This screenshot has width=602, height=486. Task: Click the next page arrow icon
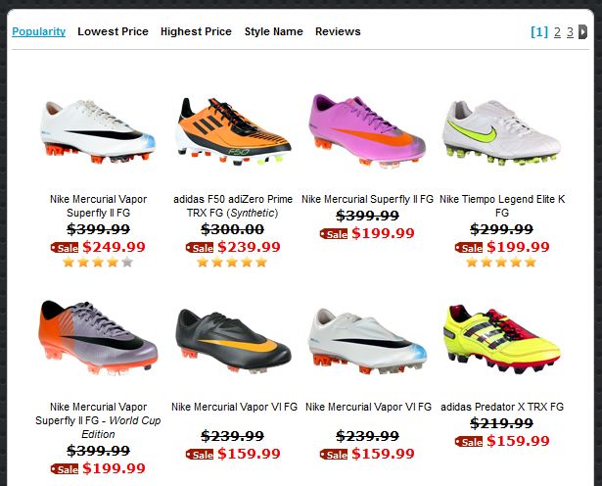coord(582,32)
